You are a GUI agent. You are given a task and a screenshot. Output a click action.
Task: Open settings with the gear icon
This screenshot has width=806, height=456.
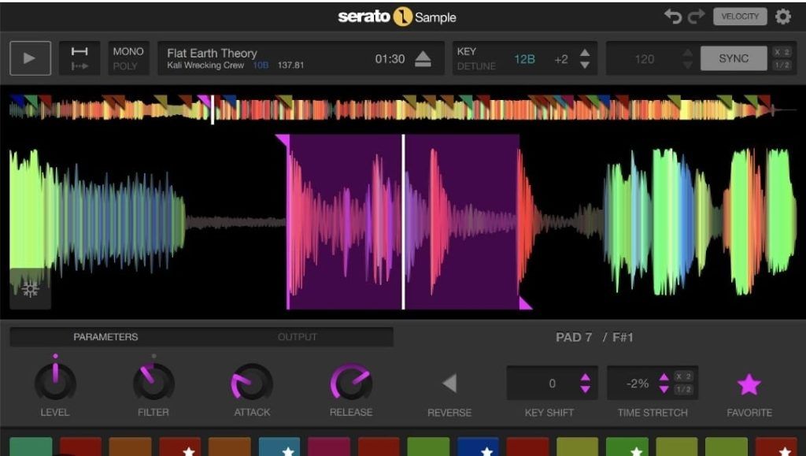pyautogui.click(x=783, y=17)
